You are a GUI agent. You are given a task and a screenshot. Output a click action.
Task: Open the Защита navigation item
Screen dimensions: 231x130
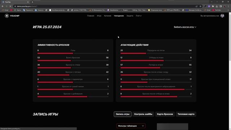coord(130,16)
